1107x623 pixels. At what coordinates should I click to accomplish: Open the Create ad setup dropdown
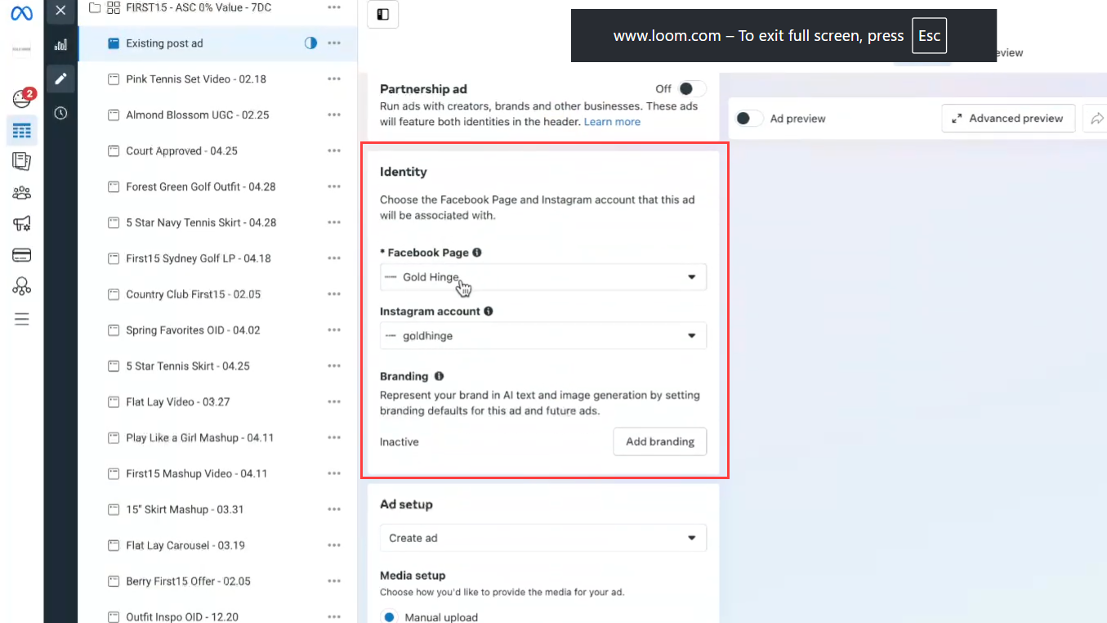pos(543,538)
